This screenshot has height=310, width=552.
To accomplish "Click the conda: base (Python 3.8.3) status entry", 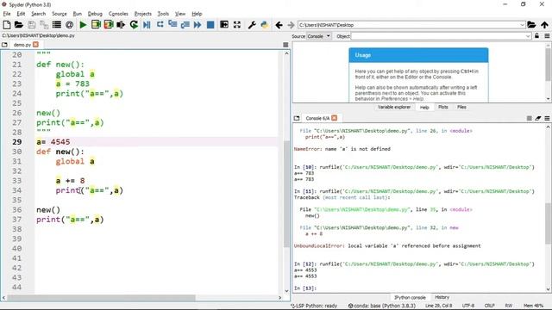I will click(382, 306).
